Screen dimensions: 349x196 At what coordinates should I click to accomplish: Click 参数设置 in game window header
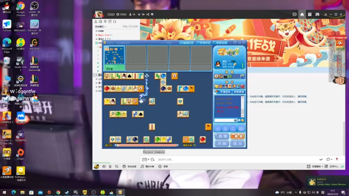click(x=220, y=43)
